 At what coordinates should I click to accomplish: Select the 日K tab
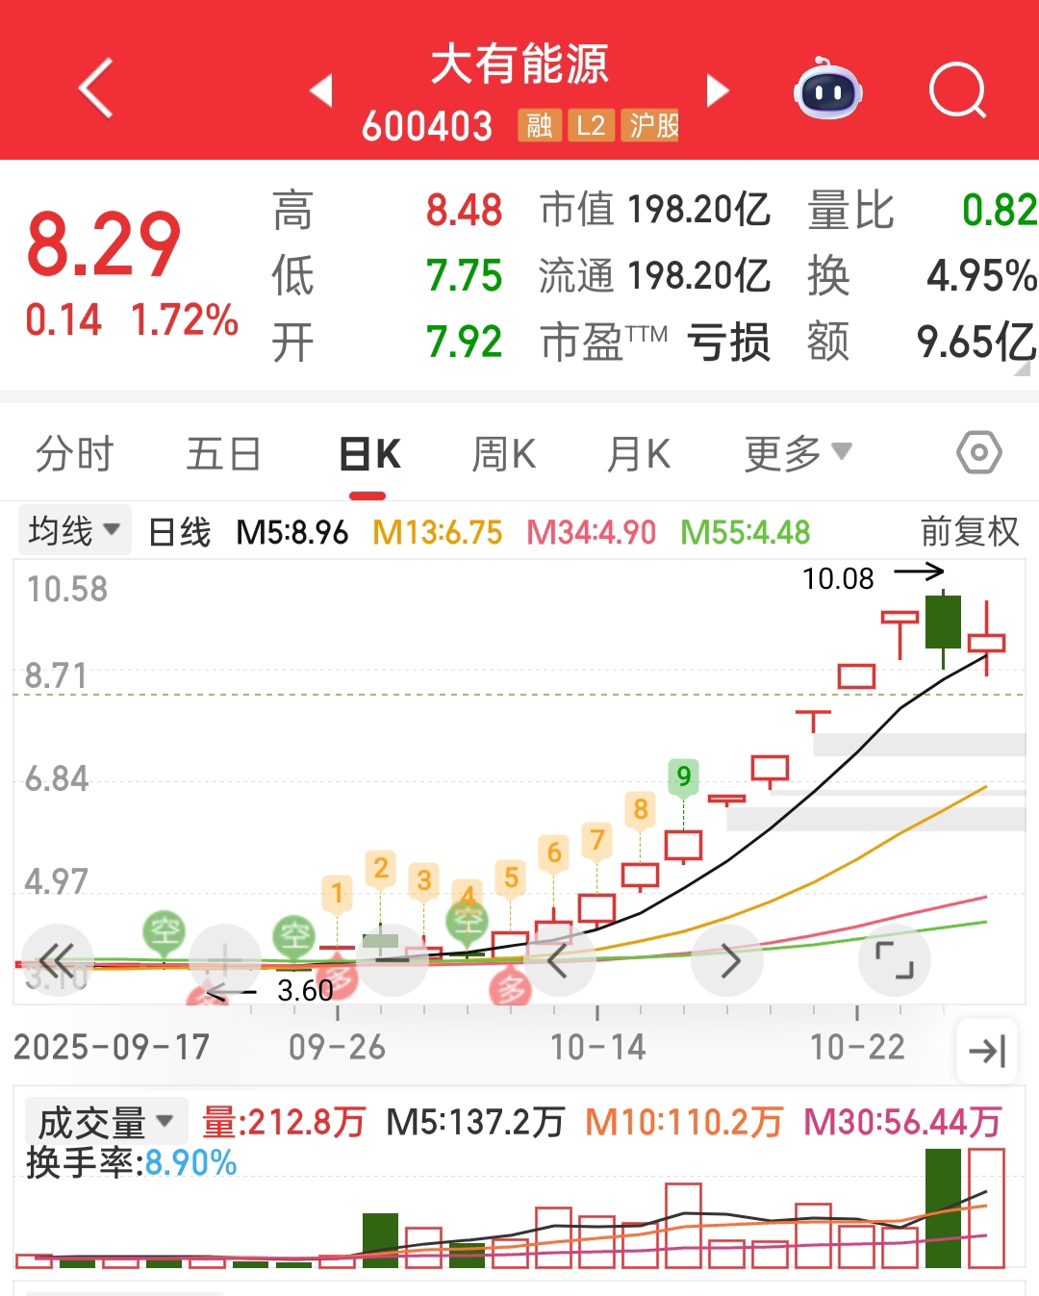369,453
